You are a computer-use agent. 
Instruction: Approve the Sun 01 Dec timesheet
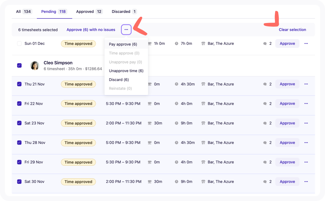point(287,44)
